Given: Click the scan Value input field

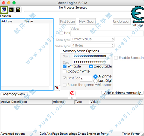Looking at the screenshot, I should pos(107,33).
